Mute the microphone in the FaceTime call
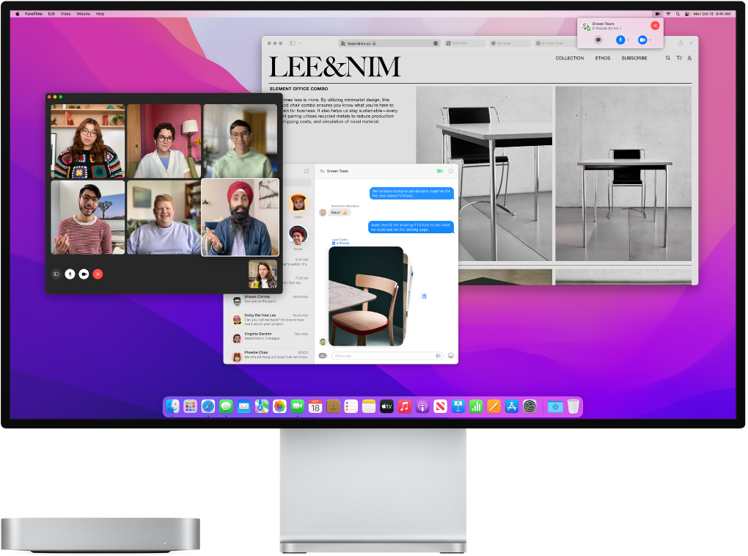This screenshot has width=748, height=556. click(69, 274)
